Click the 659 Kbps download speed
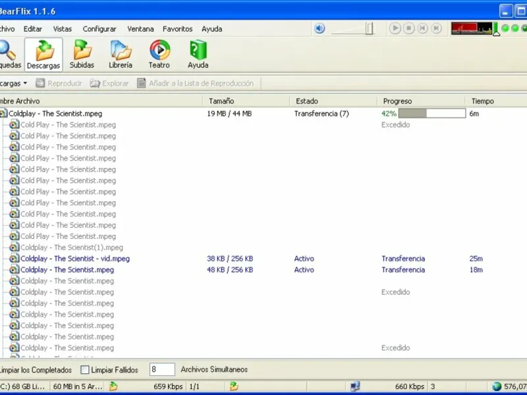Viewport: 527px width, 395px height. [x=168, y=386]
